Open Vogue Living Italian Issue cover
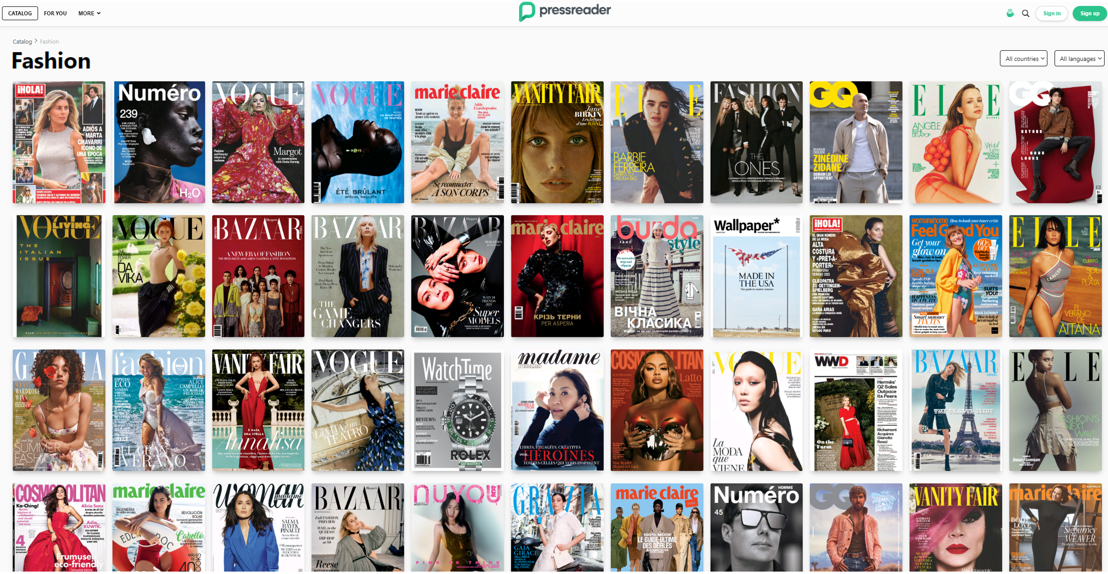This screenshot has width=1108, height=574. (59, 276)
